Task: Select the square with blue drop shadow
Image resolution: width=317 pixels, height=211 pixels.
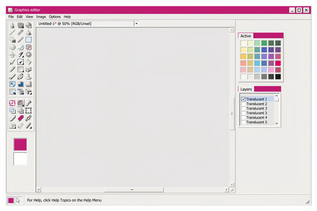Action: (x=21, y=84)
